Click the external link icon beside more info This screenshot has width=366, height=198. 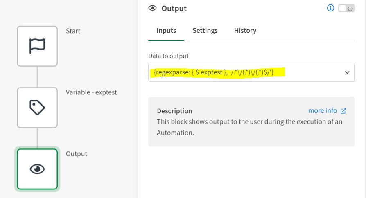coord(343,111)
